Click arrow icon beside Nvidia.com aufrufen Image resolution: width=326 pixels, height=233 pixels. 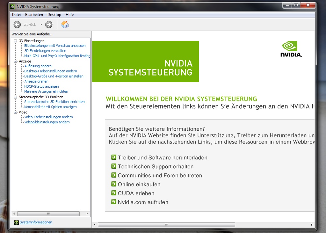pos(114,202)
